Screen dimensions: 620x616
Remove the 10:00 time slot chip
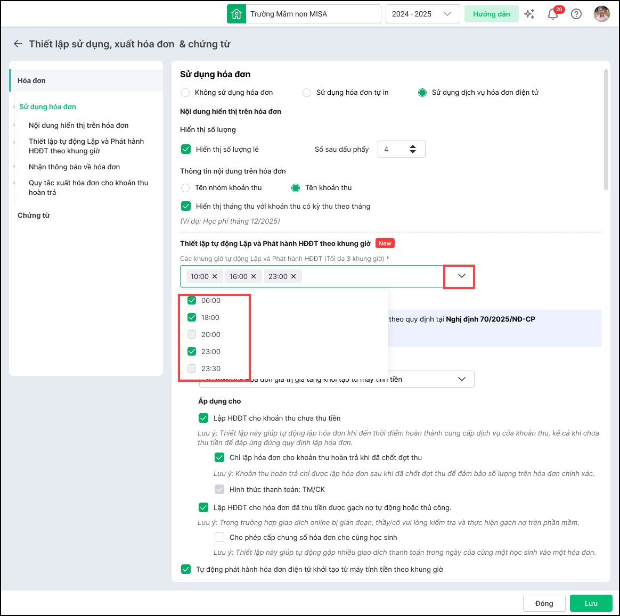[215, 276]
